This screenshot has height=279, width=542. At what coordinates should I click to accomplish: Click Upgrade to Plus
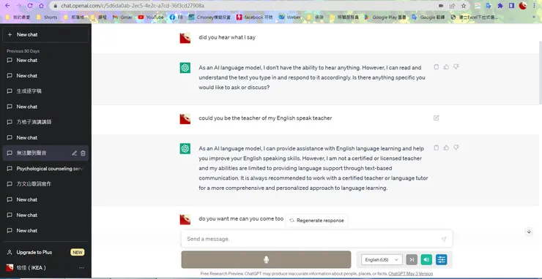[x=45, y=252]
